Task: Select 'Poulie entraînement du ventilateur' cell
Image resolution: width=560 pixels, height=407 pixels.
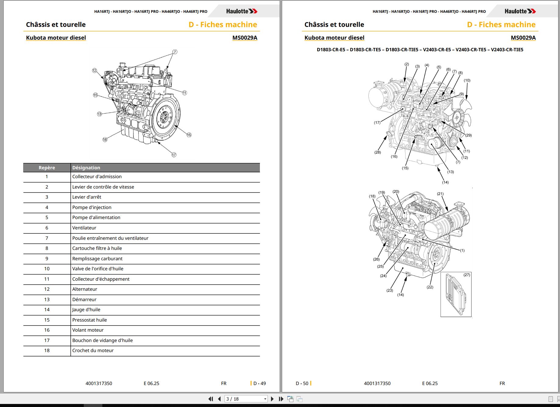Action: coord(165,238)
